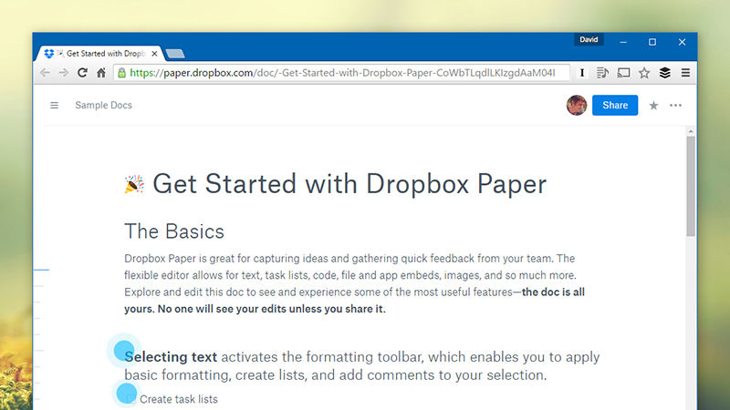Click the Get Started with Dropbox Paper title
Image resolution: width=730 pixels, height=410 pixels.
[x=349, y=184]
